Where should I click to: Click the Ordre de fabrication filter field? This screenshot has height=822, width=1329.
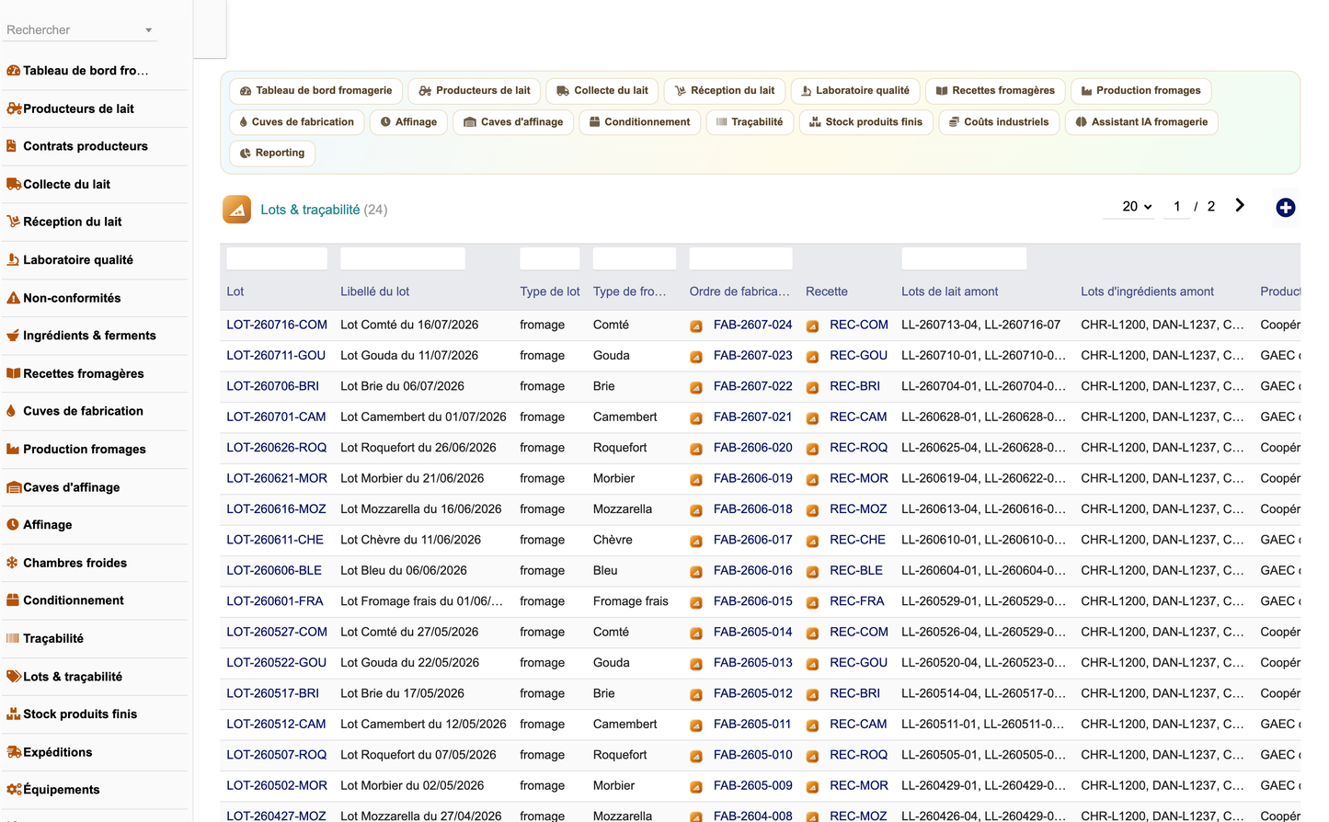coord(740,259)
